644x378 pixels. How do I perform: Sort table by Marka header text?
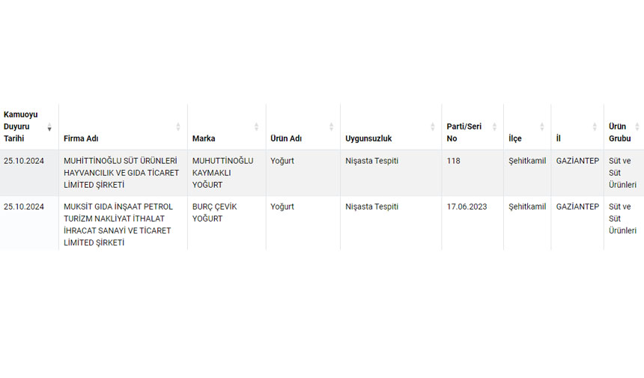pos(204,138)
